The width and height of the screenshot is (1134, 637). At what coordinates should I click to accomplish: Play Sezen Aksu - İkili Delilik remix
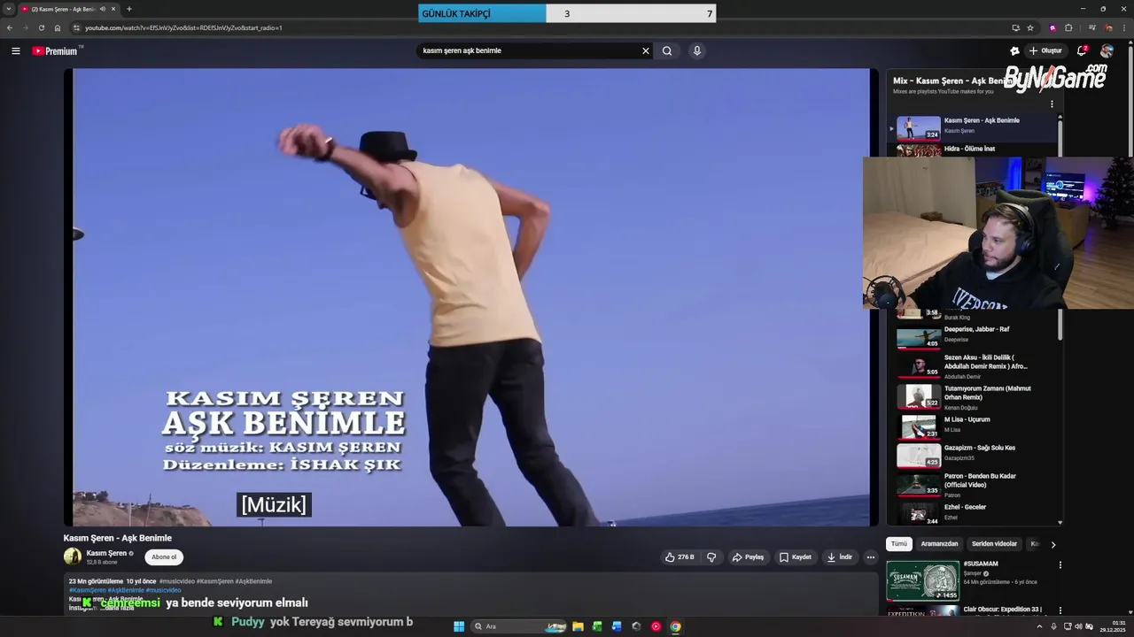[x=975, y=365]
